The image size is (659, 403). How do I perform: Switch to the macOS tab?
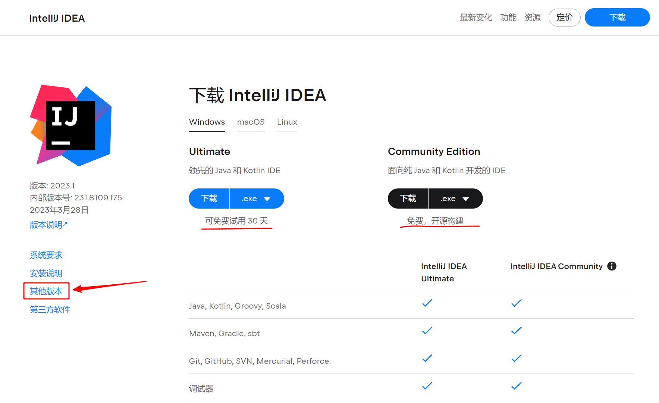[x=251, y=122]
